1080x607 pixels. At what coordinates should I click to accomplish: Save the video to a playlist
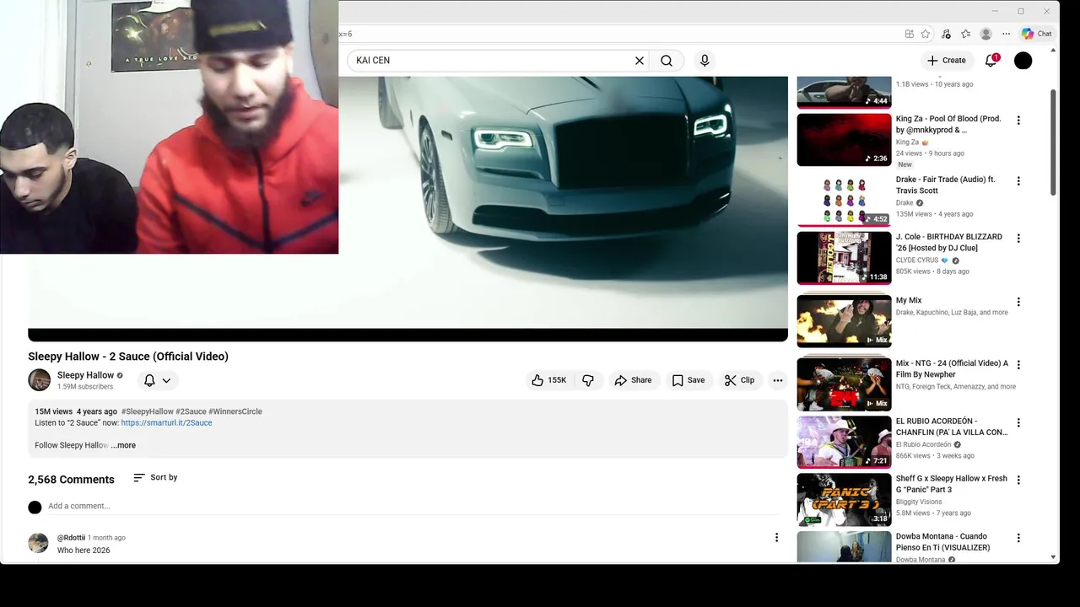coord(688,380)
